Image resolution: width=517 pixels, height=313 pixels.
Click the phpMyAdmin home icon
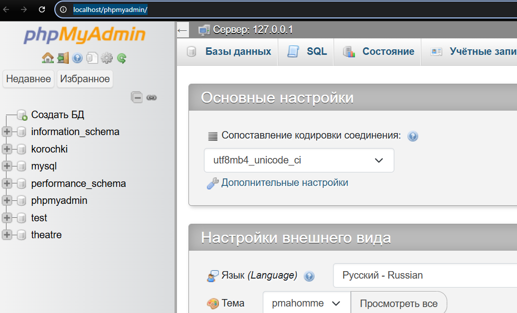tap(48, 58)
